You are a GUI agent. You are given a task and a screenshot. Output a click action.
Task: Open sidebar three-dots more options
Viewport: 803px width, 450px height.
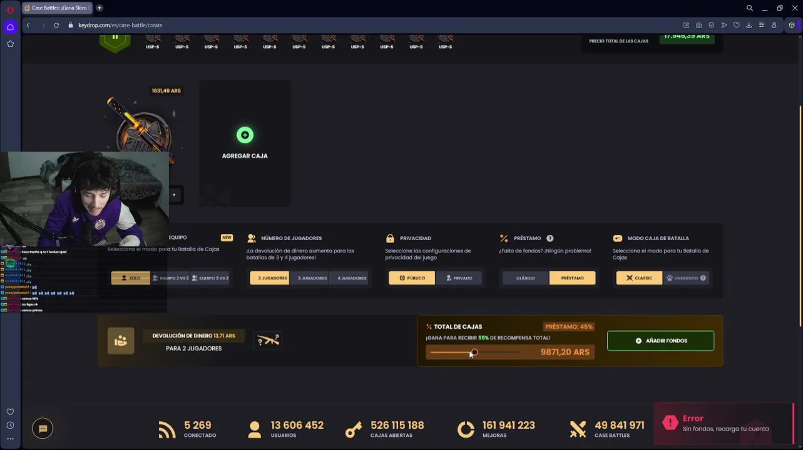click(x=10, y=439)
